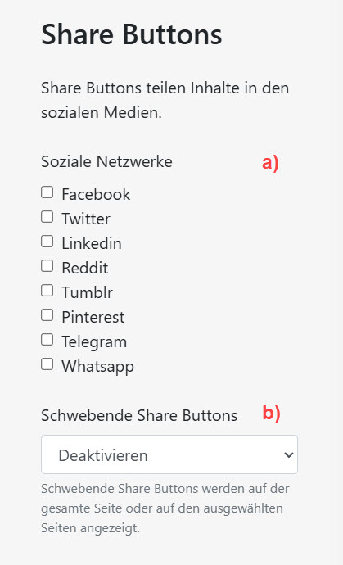Click the Telegram label text
This screenshot has height=565, width=343.
[94, 342]
